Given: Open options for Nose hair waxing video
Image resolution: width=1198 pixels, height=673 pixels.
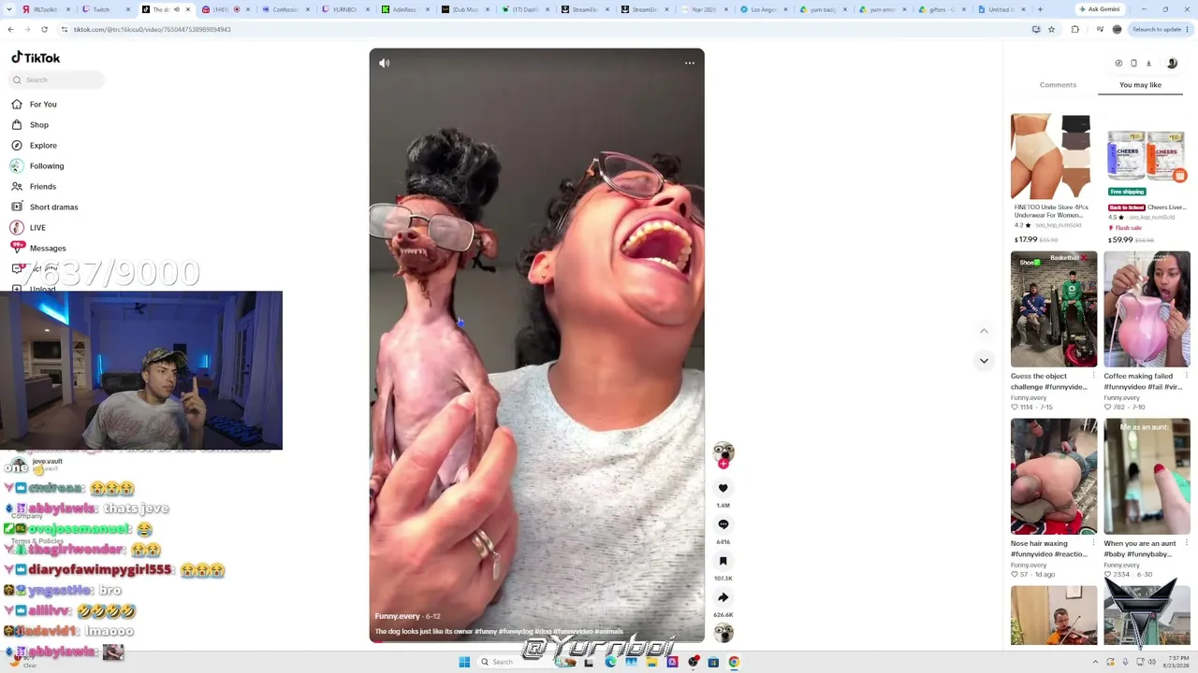Looking at the screenshot, I should (x=1093, y=544).
